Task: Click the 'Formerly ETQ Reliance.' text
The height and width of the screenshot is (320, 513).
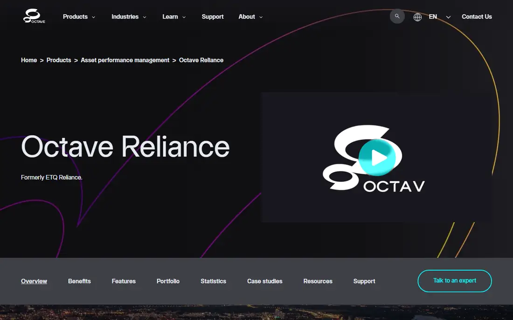Action: click(52, 178)
